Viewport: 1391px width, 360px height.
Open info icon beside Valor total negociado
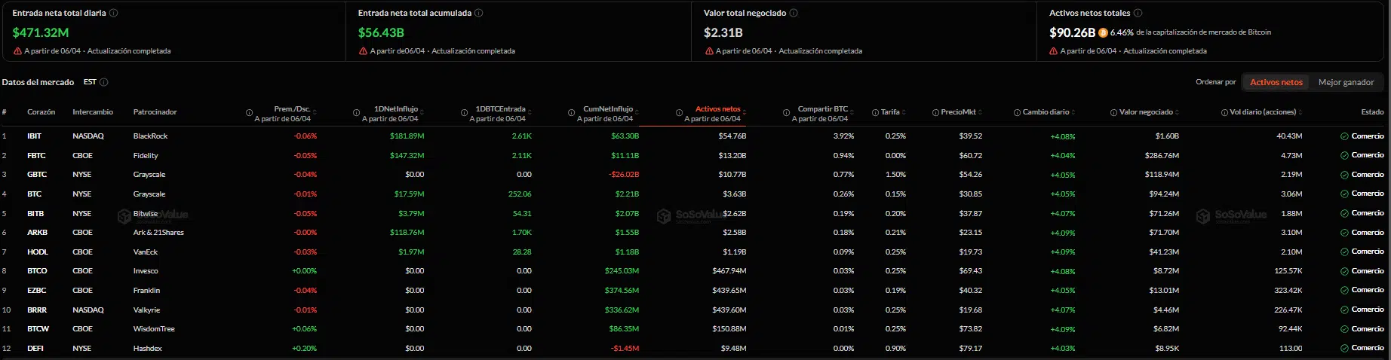(794, 13)
